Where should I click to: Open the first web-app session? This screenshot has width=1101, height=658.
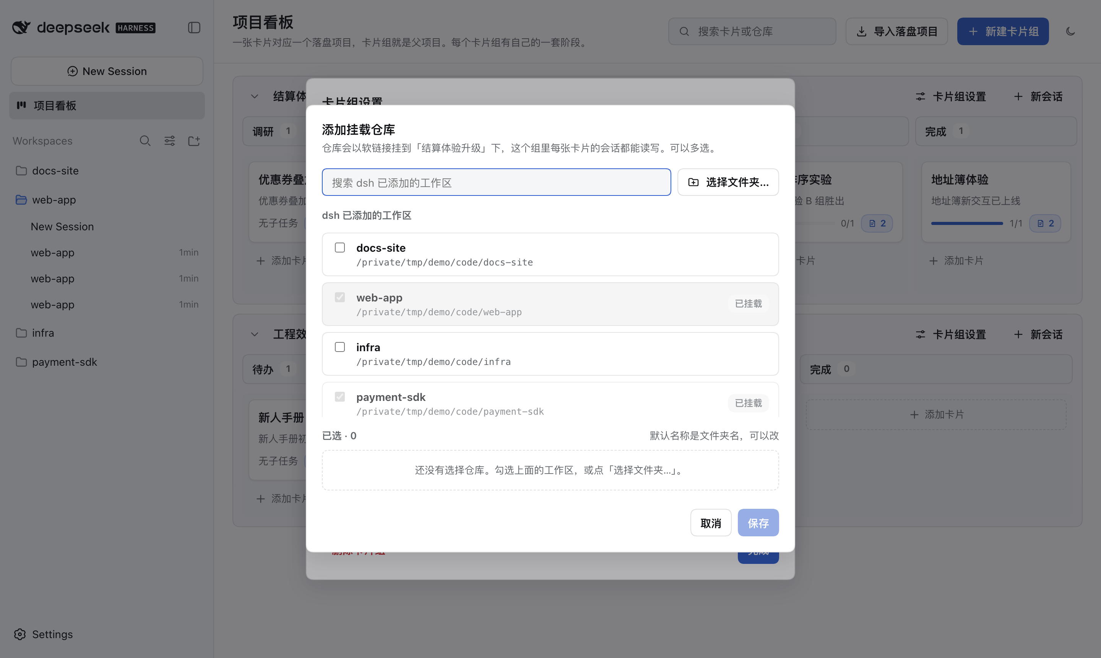click(107, 253)
